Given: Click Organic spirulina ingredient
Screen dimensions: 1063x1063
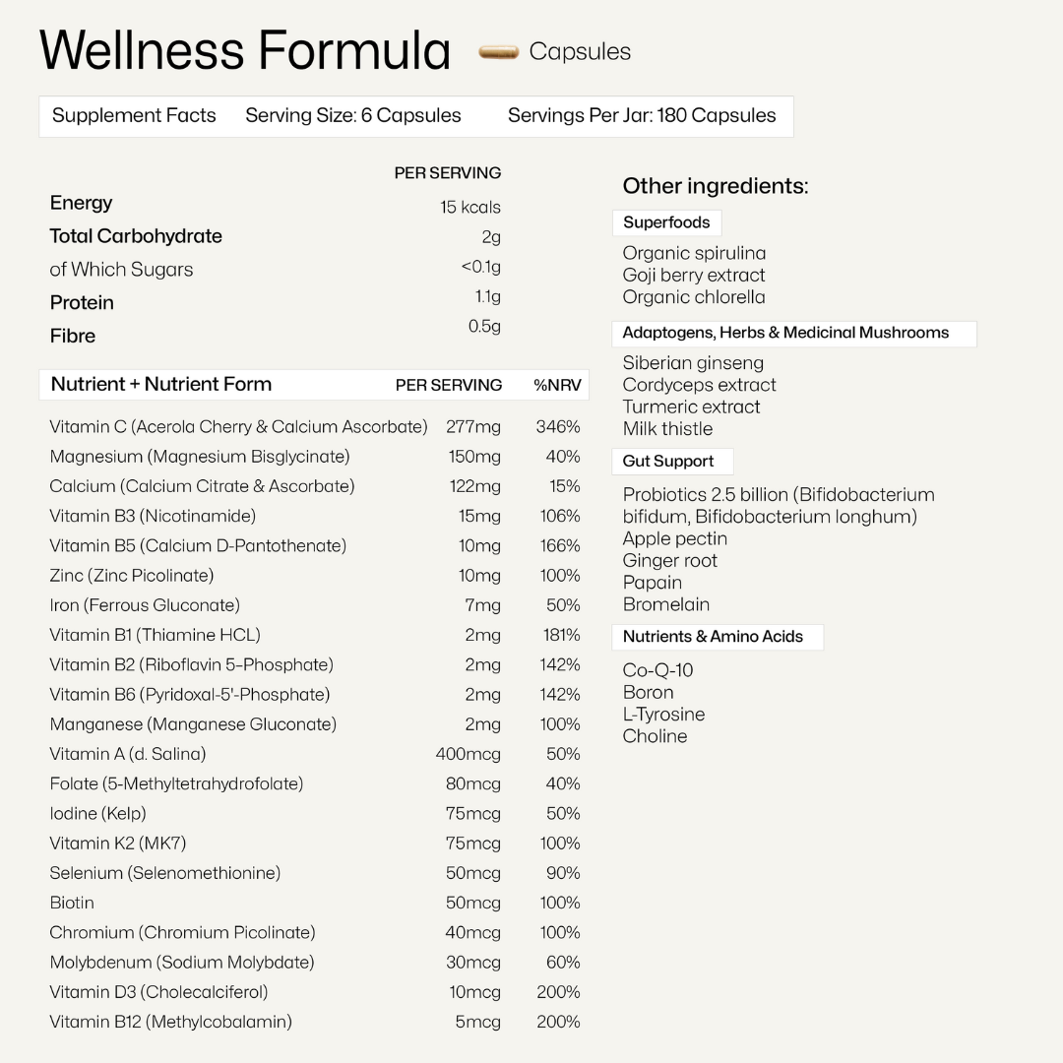Looking at the screenshot, I should [694, 253].
